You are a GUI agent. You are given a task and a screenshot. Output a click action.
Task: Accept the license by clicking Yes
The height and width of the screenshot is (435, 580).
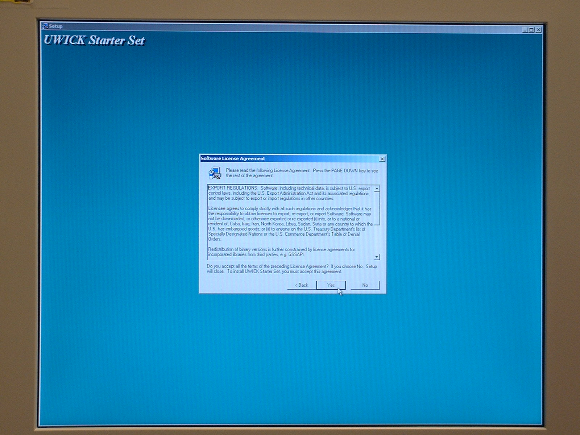coord(331,285)
